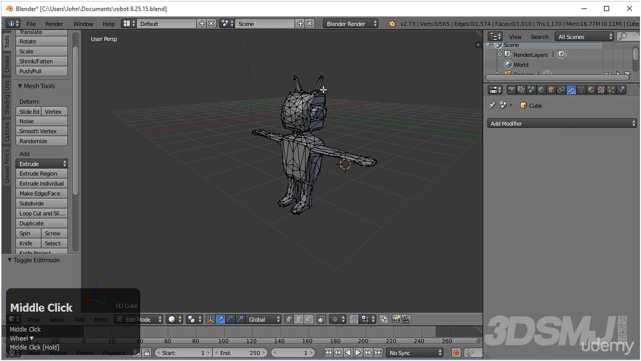Collapse the Toggle Editmode panel

coord(9,260)
